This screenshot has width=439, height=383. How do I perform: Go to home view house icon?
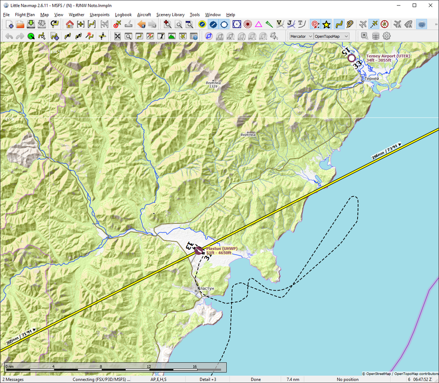(x=70, y=24)
